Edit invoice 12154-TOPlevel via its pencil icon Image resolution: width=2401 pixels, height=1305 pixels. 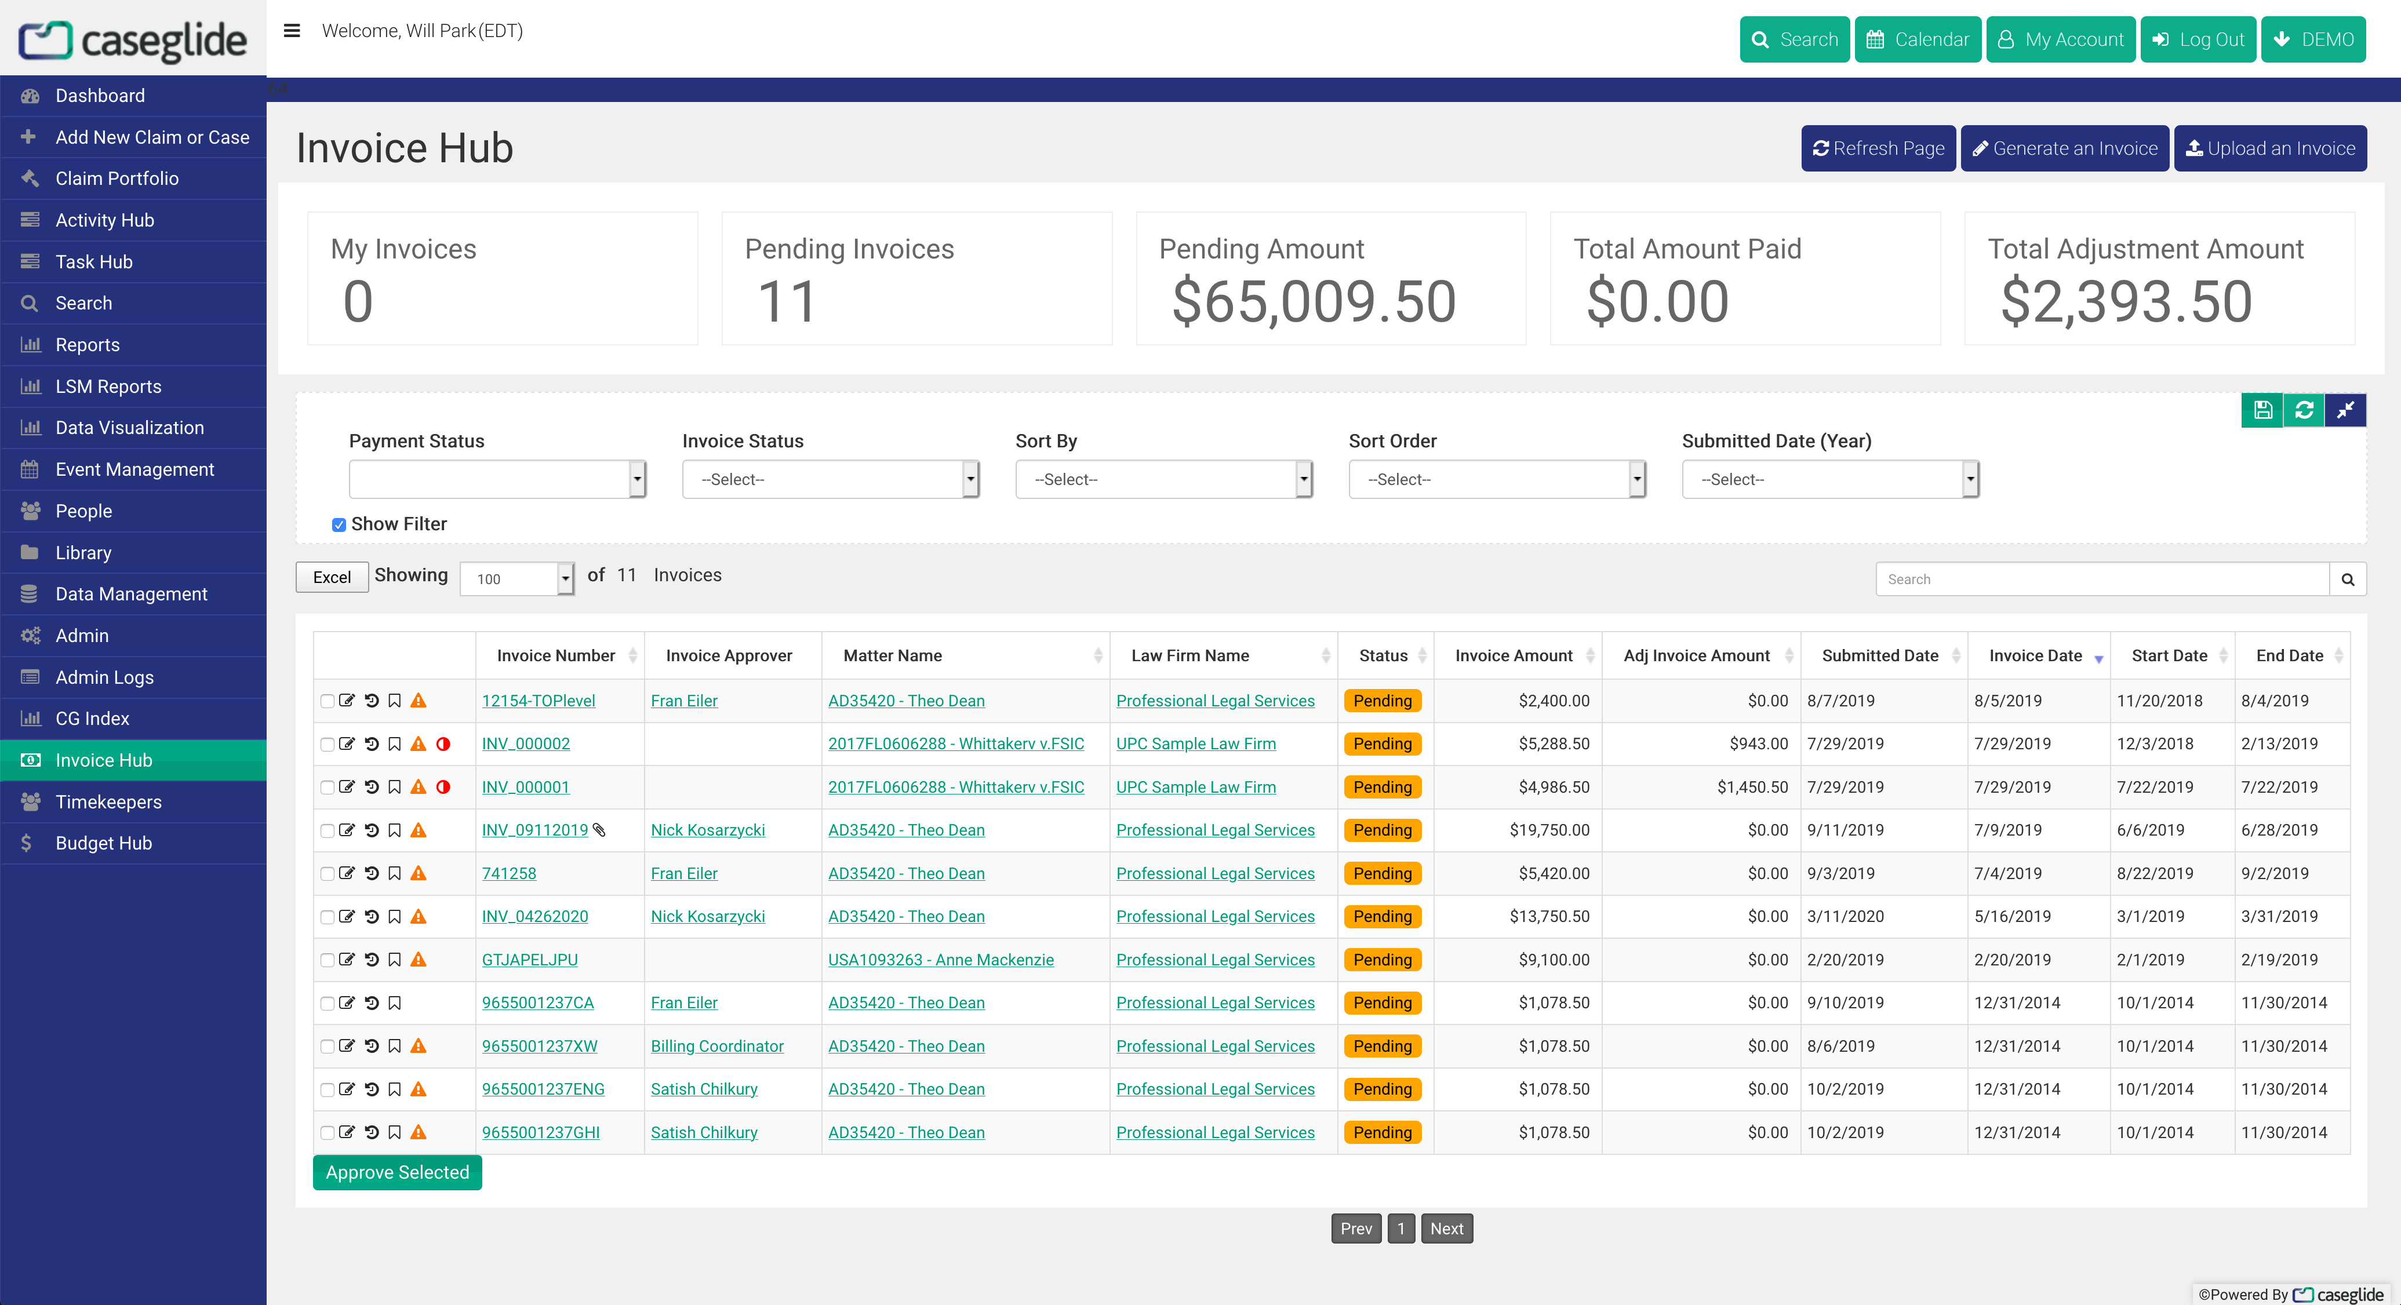(348, 701)
